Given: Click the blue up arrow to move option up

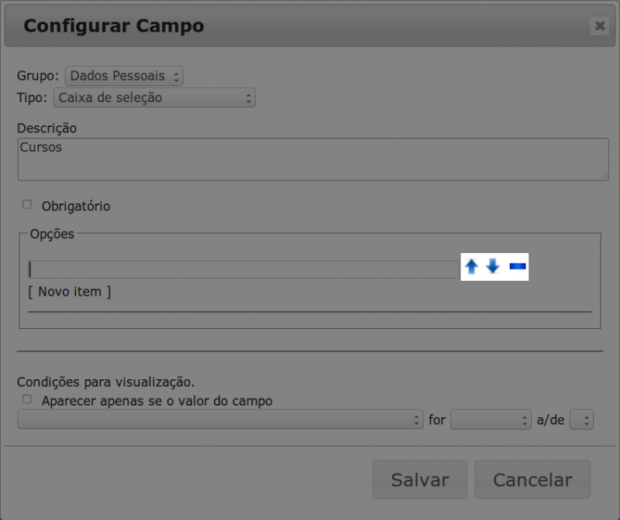Looking at the screenshot, I should point(471,267).
